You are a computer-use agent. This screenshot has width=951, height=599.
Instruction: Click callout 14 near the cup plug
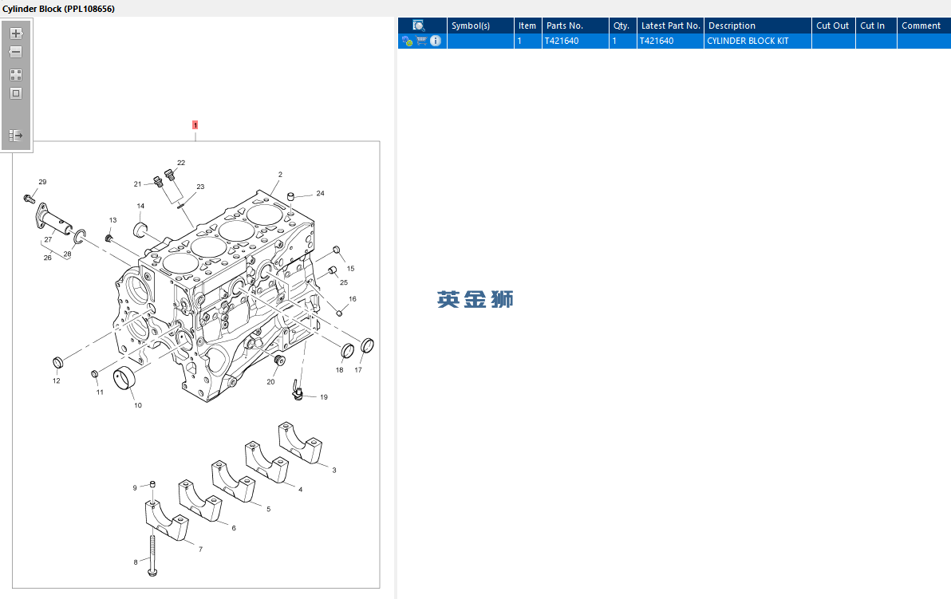(x=140, y=206)
